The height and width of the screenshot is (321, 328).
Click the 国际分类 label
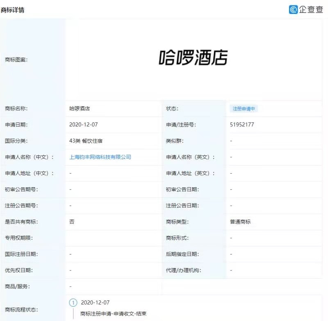(16, 141)
